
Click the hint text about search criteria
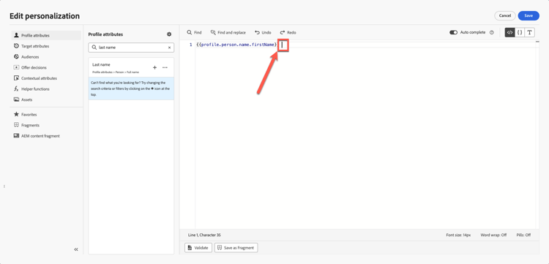131,88
